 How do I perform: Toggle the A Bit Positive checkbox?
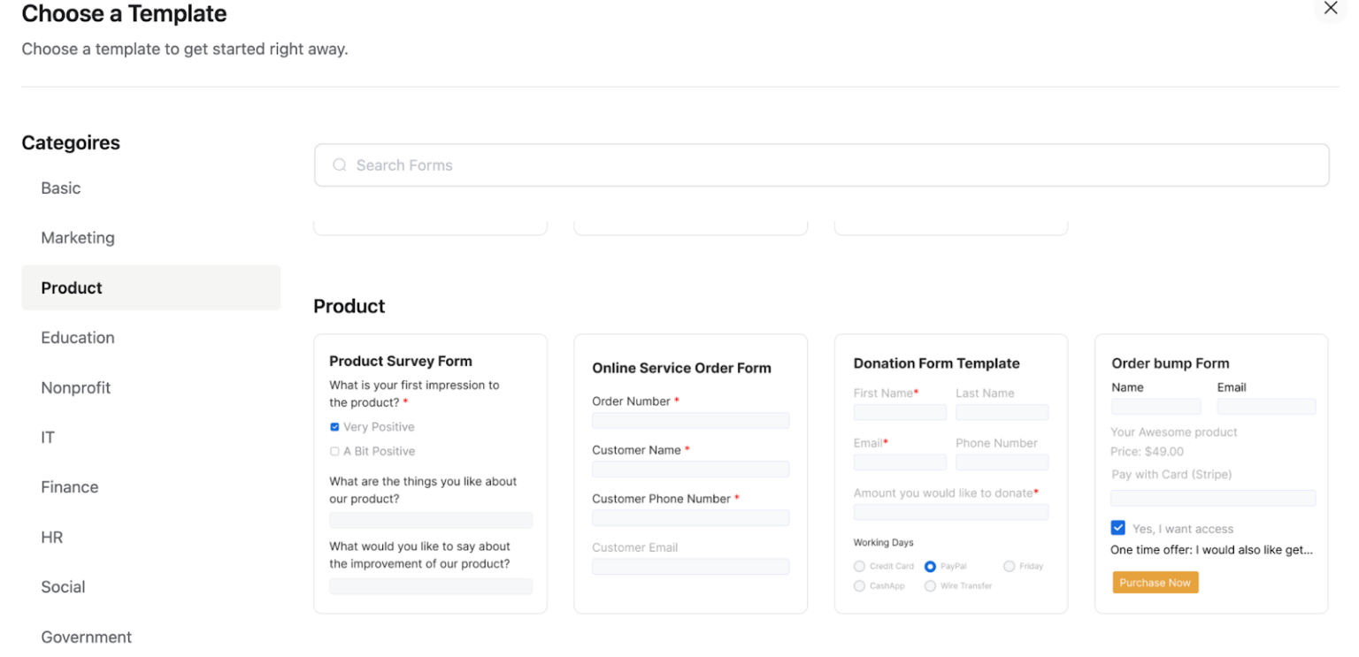coord(334,451)
